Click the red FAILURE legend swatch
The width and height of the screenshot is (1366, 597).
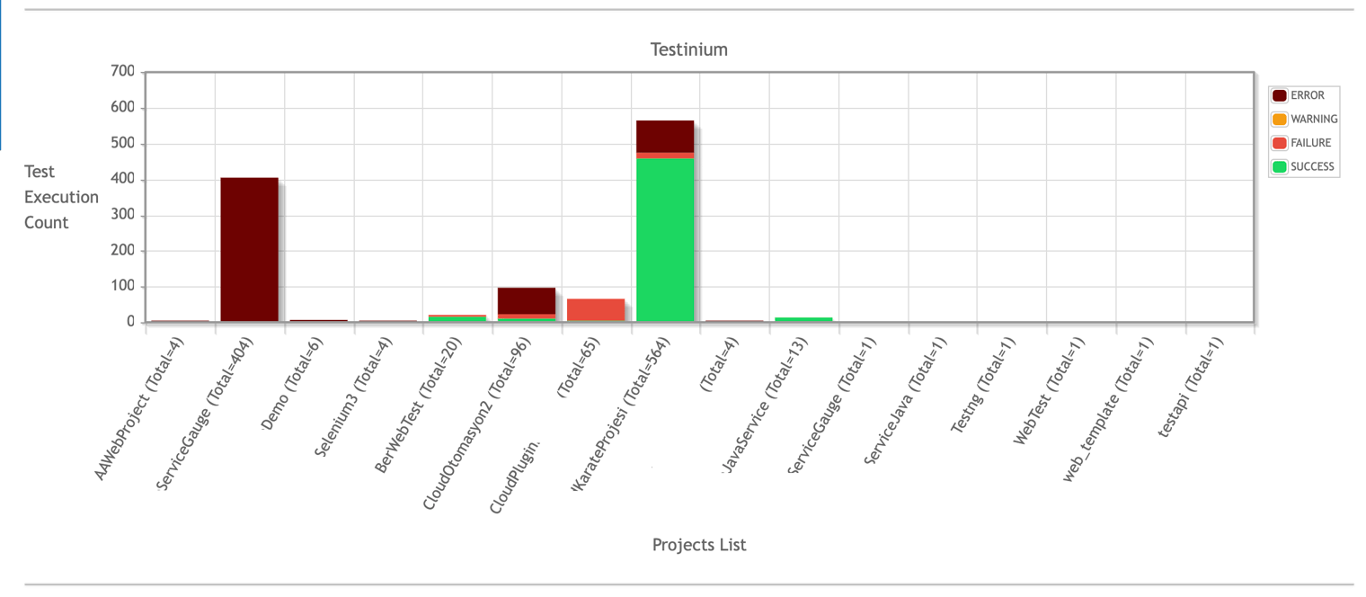(x=1280, y=143)
